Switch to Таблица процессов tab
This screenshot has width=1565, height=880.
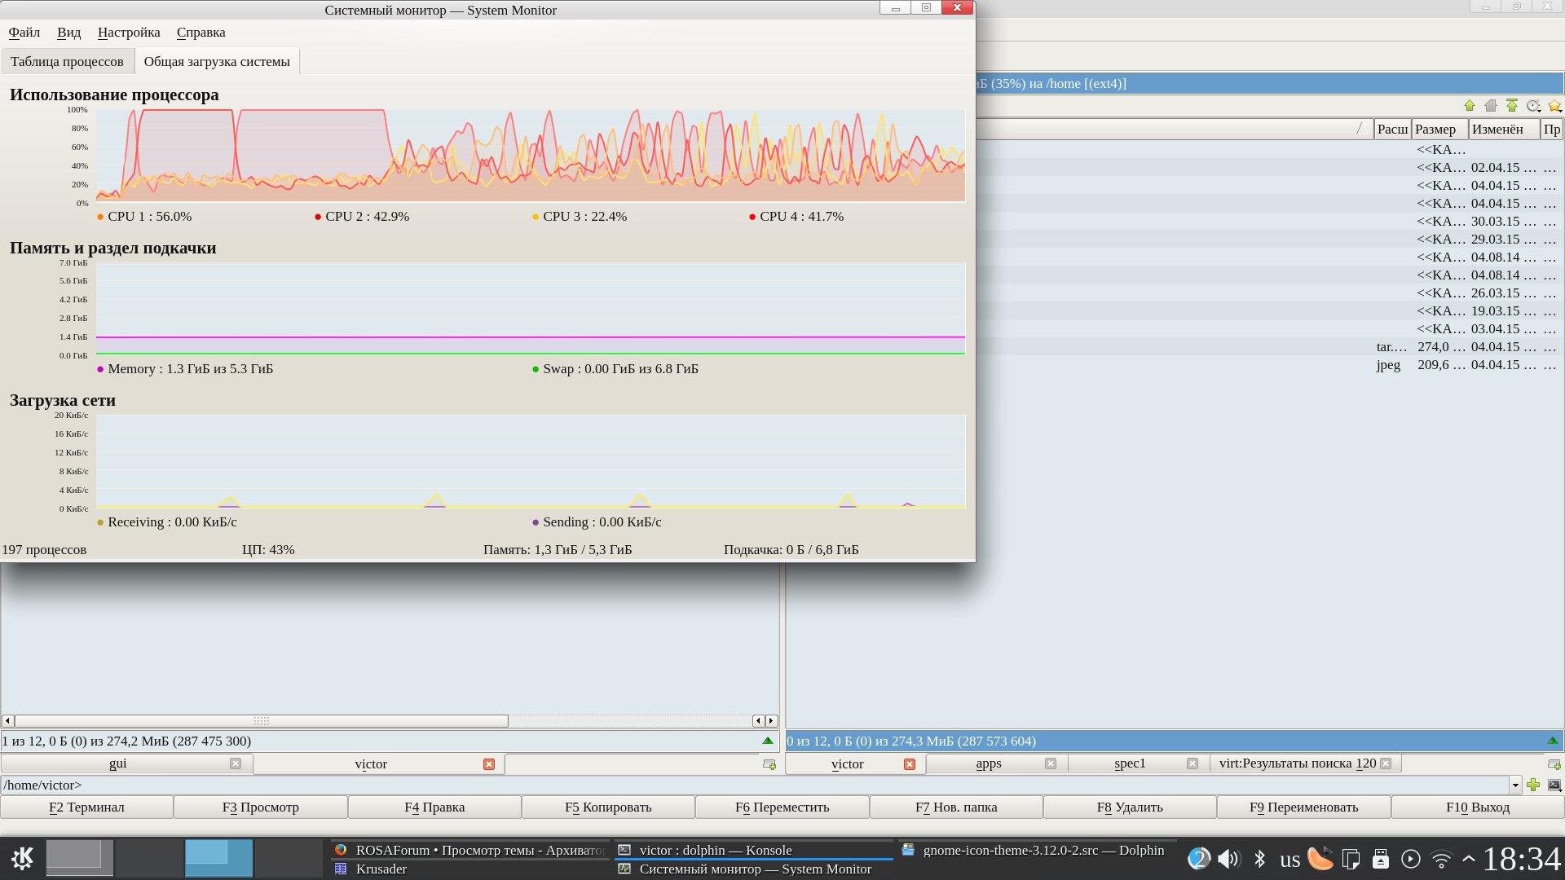(67, 62)
